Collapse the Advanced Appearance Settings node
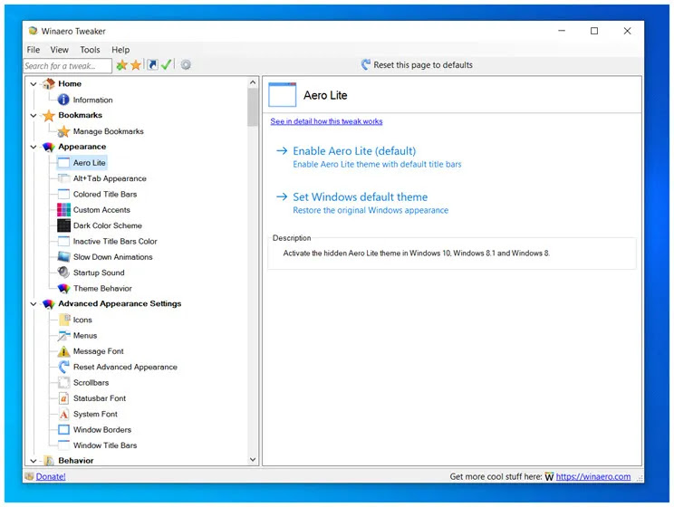 (34, 304)
